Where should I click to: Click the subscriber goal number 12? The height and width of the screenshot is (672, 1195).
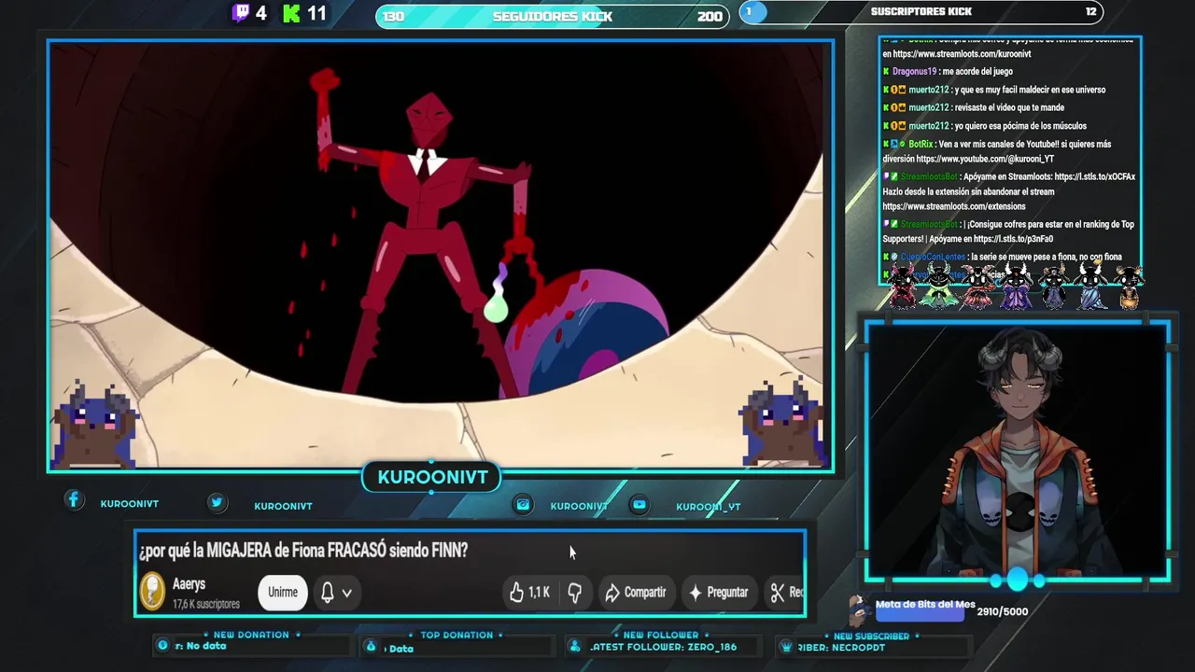(1091, 12)
